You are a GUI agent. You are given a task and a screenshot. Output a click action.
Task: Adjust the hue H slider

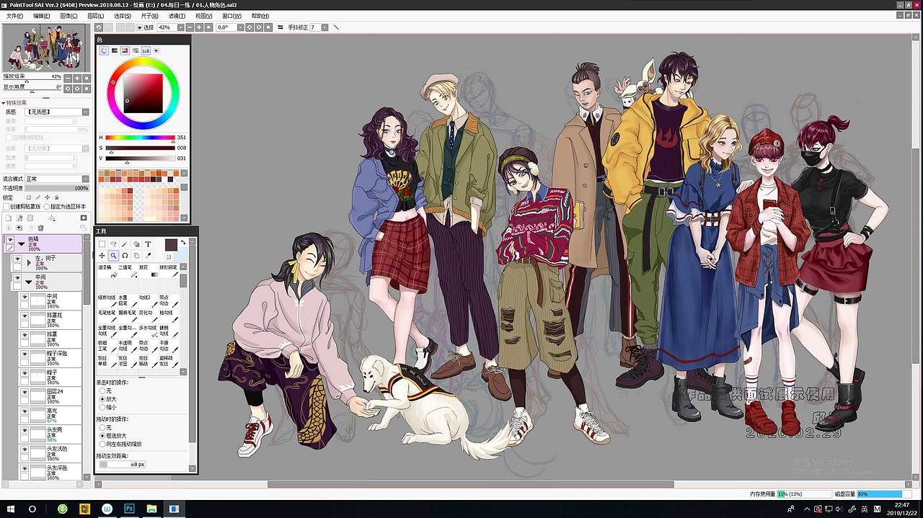pyautogui.click(x=140, y=138)
